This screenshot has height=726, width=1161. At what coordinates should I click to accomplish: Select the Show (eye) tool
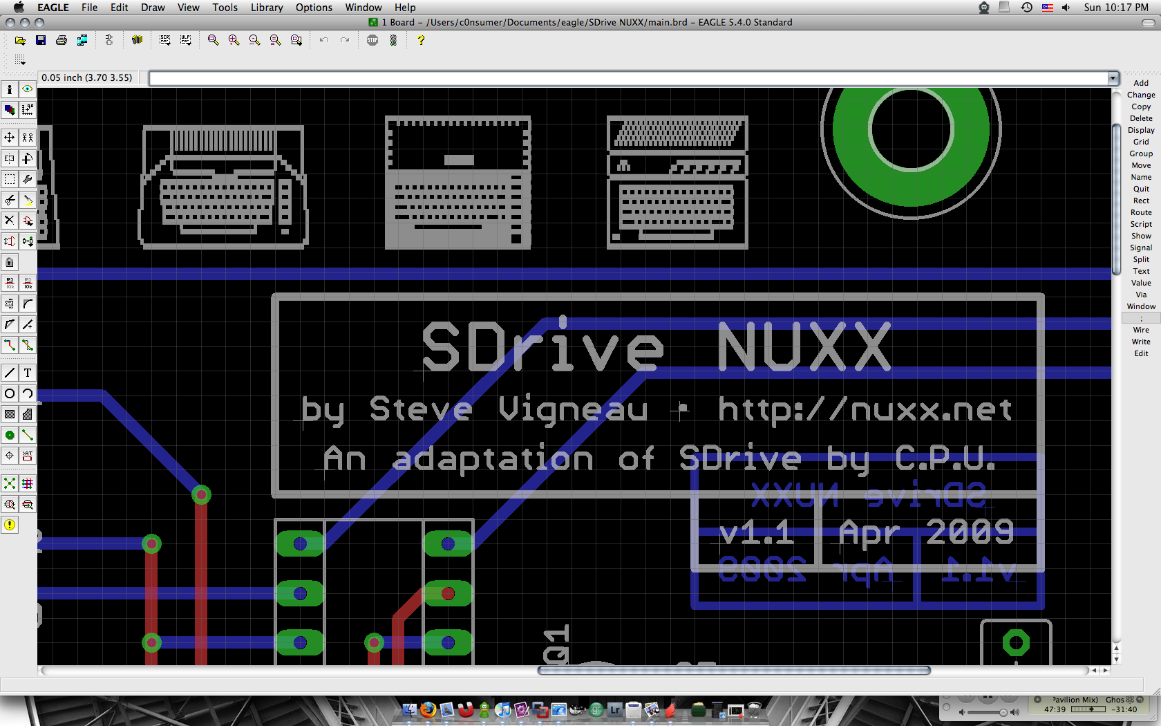click(28, 89)
